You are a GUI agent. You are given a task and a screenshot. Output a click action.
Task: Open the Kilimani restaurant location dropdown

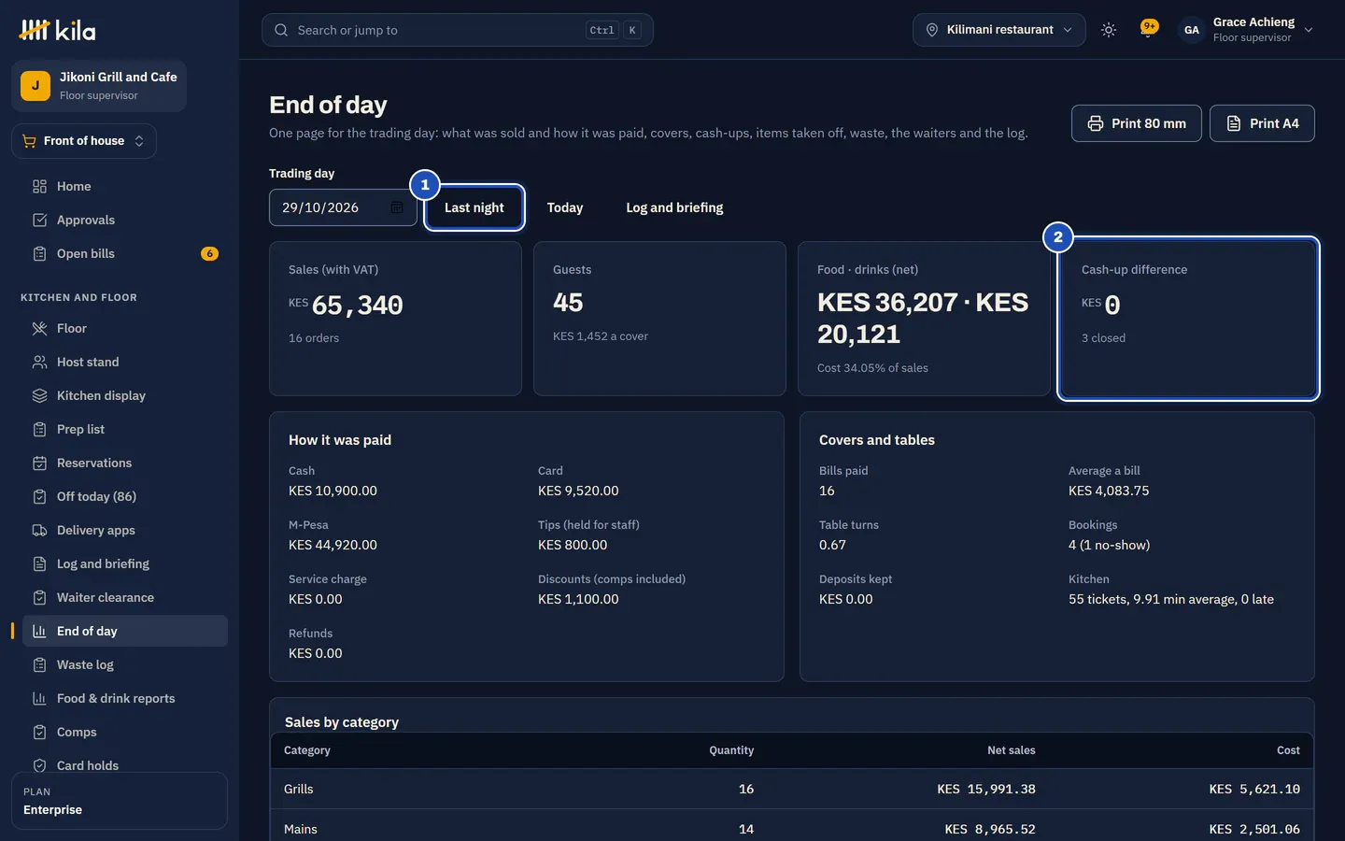coord(999,30)
